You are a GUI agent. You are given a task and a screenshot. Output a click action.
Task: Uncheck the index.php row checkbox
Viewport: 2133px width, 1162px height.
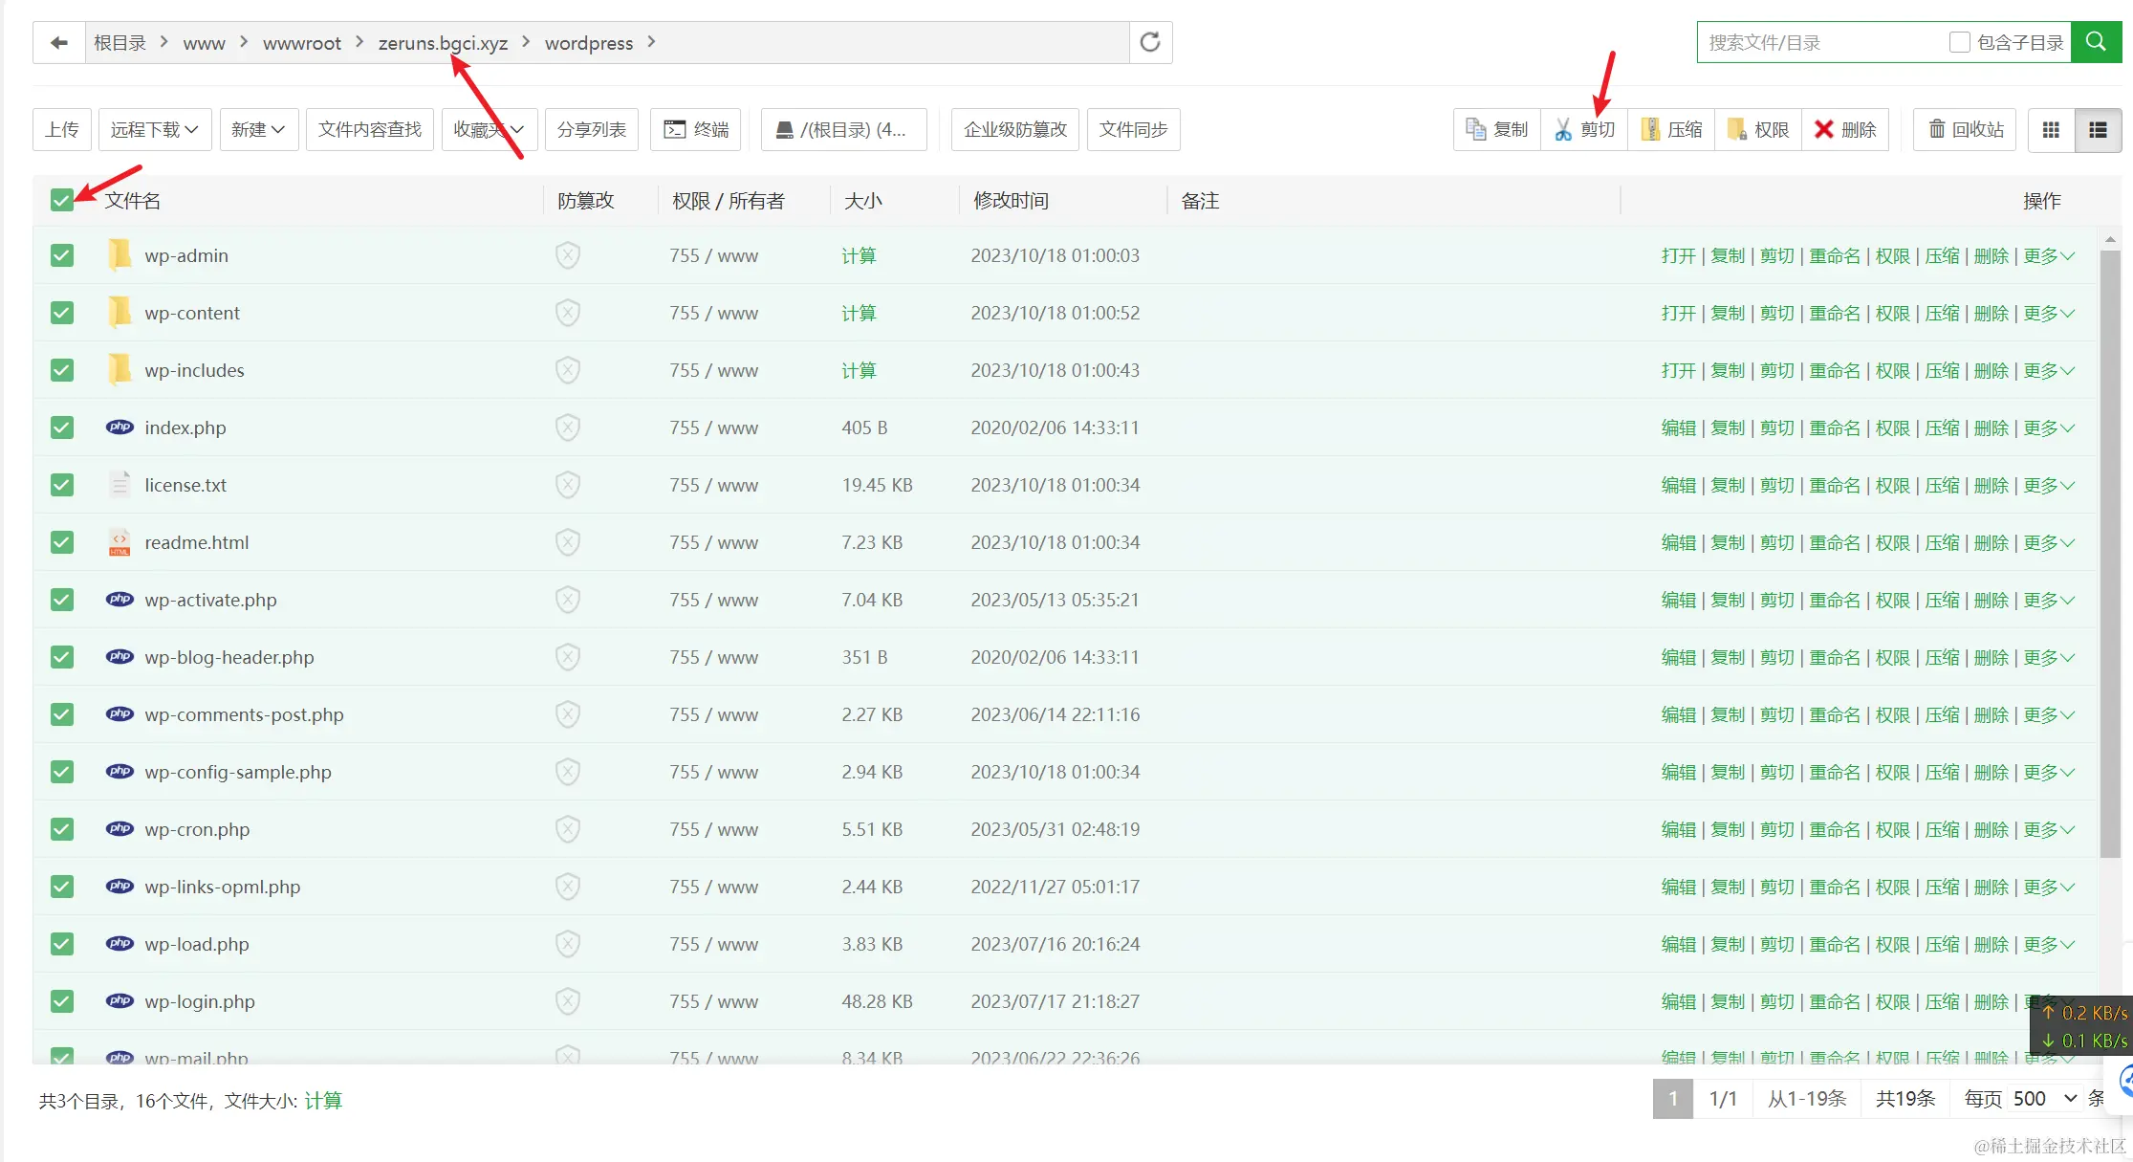pyautogui.click(x=62, y=428)
